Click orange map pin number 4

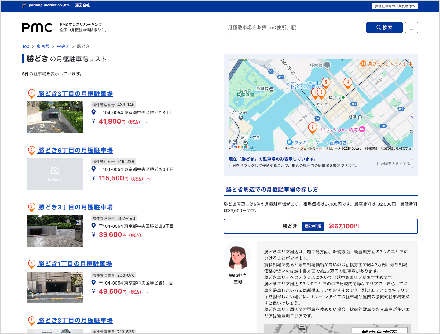[348, 83]
